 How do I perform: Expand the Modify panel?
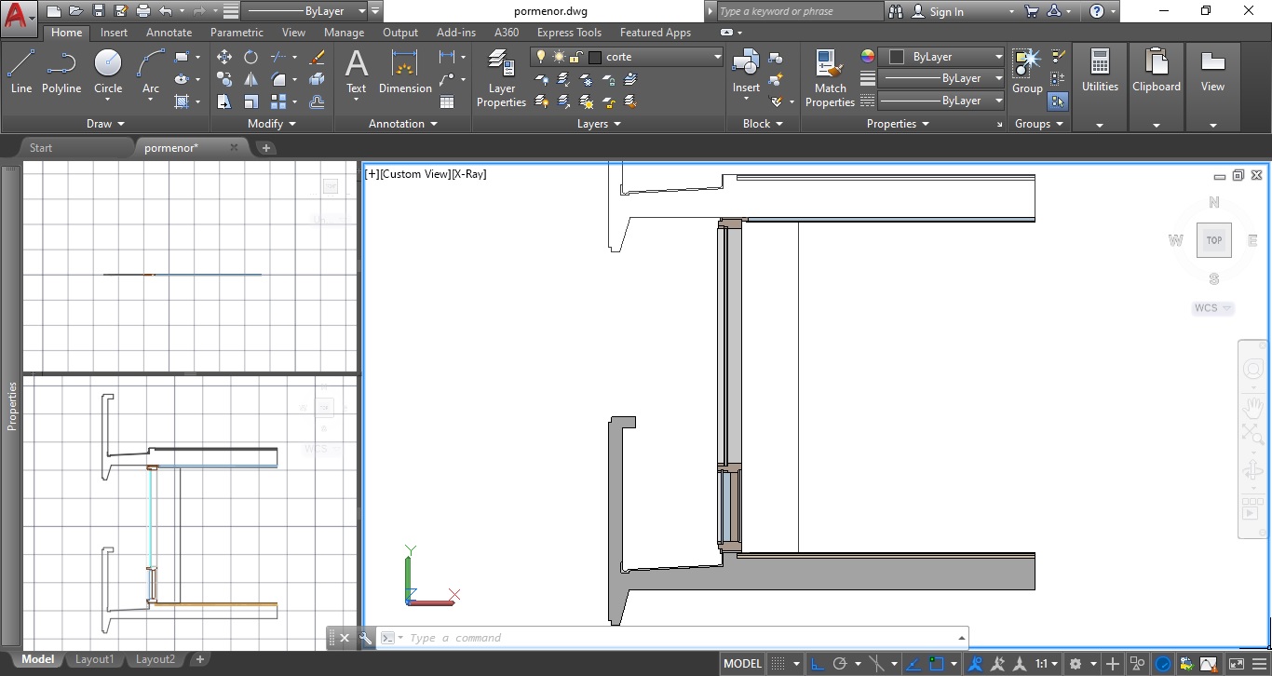272,123
